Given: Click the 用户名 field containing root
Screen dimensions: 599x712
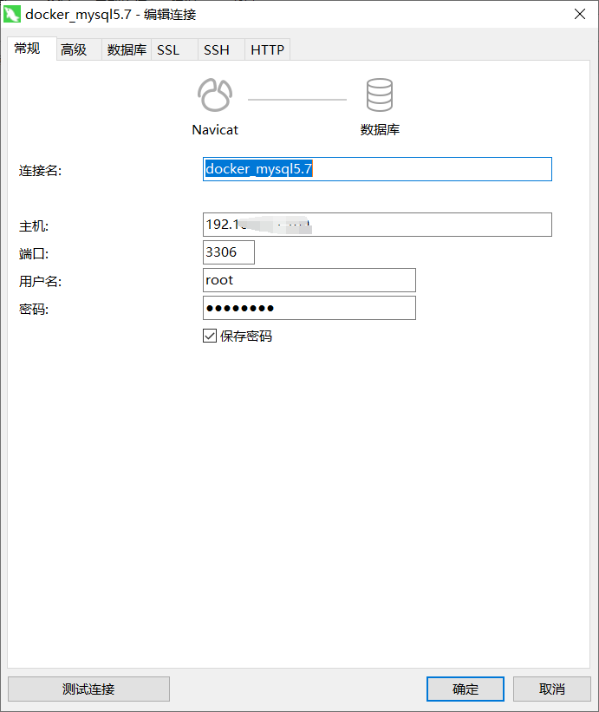Looking at the screenshot, I should (x=309, y=280).
